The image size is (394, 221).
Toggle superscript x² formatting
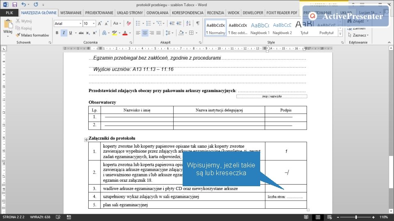click(95, 33)
